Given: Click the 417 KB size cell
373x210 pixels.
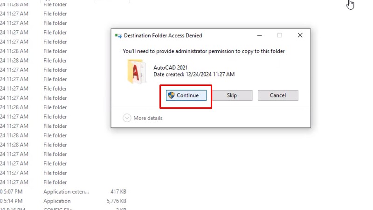Looking at the screenshot, I should point(118,191).
